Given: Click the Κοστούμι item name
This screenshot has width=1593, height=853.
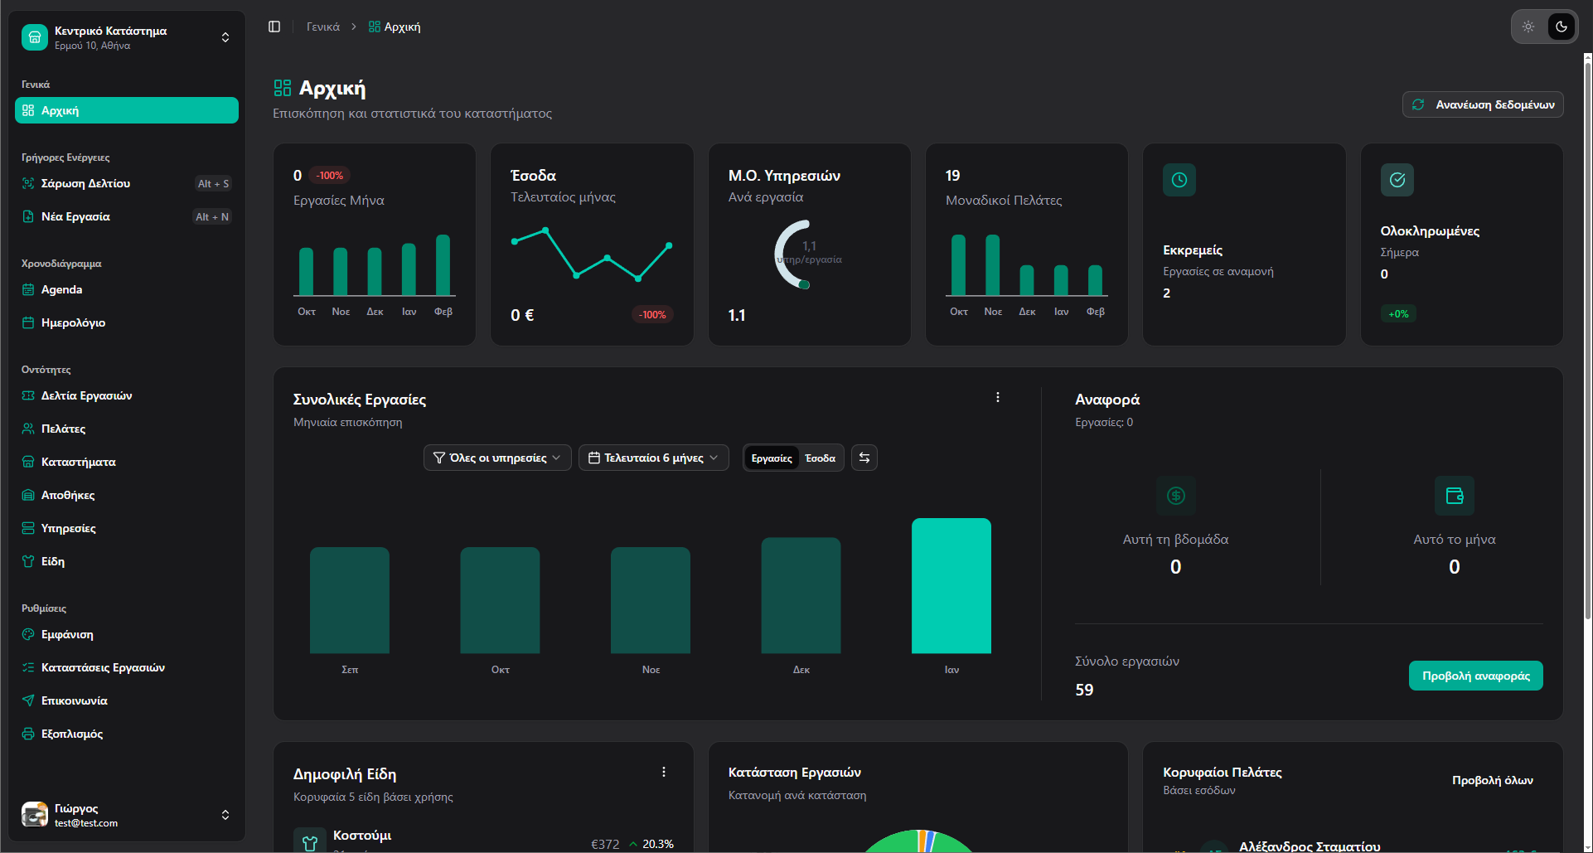Looking at the screenshot, I should coord(362,836).
